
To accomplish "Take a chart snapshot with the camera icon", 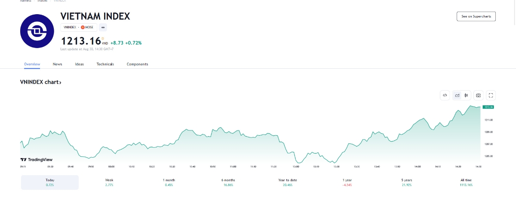I will (478, 95).
